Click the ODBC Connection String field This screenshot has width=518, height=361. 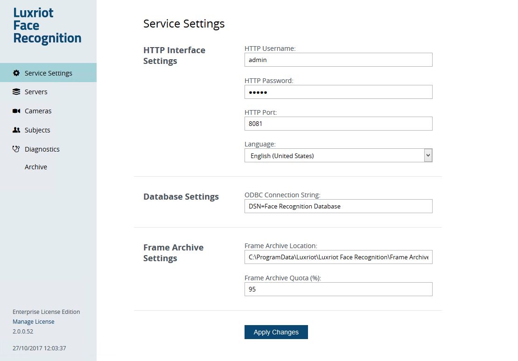pos(338,206)
